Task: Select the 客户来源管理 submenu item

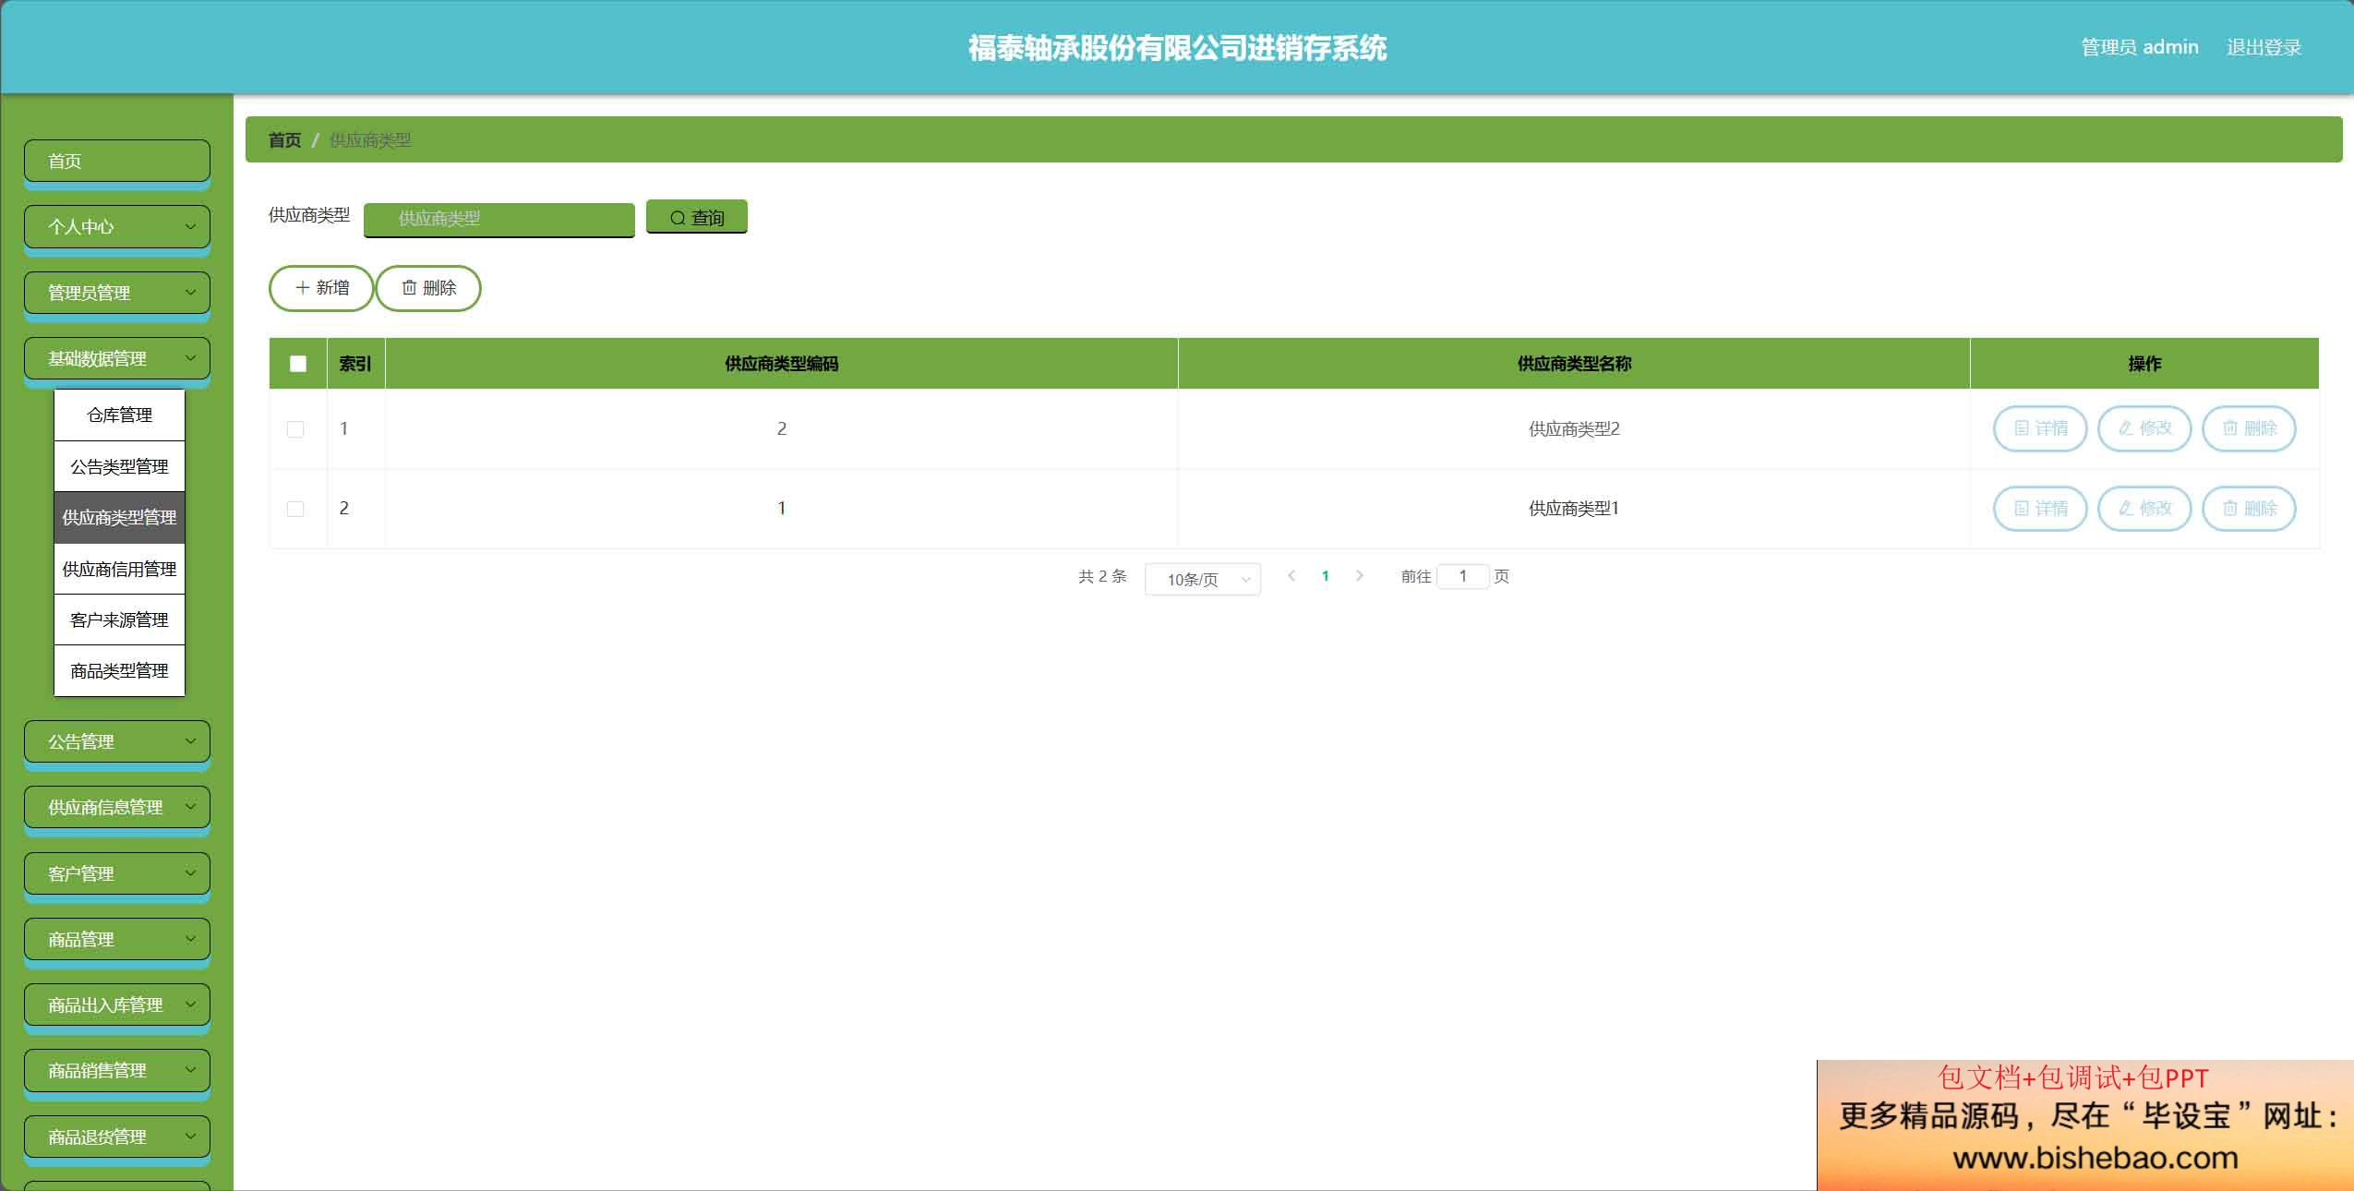Action: pyautogui.click(x=120, y=620)
